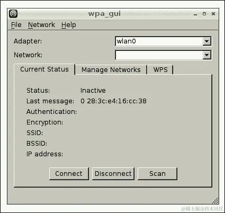Switch to the WPS tab
The width and height of the screenshot is (225, 213).
click(x=160, y=70)
